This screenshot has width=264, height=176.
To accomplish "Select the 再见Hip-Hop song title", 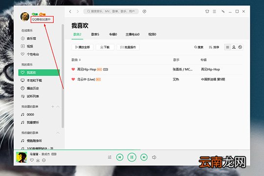I will [x=87, y=69].
